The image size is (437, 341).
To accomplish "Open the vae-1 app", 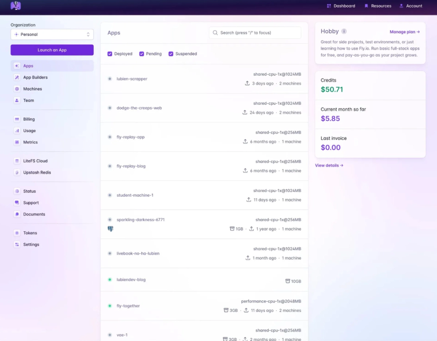I will (x=204, y=331).
